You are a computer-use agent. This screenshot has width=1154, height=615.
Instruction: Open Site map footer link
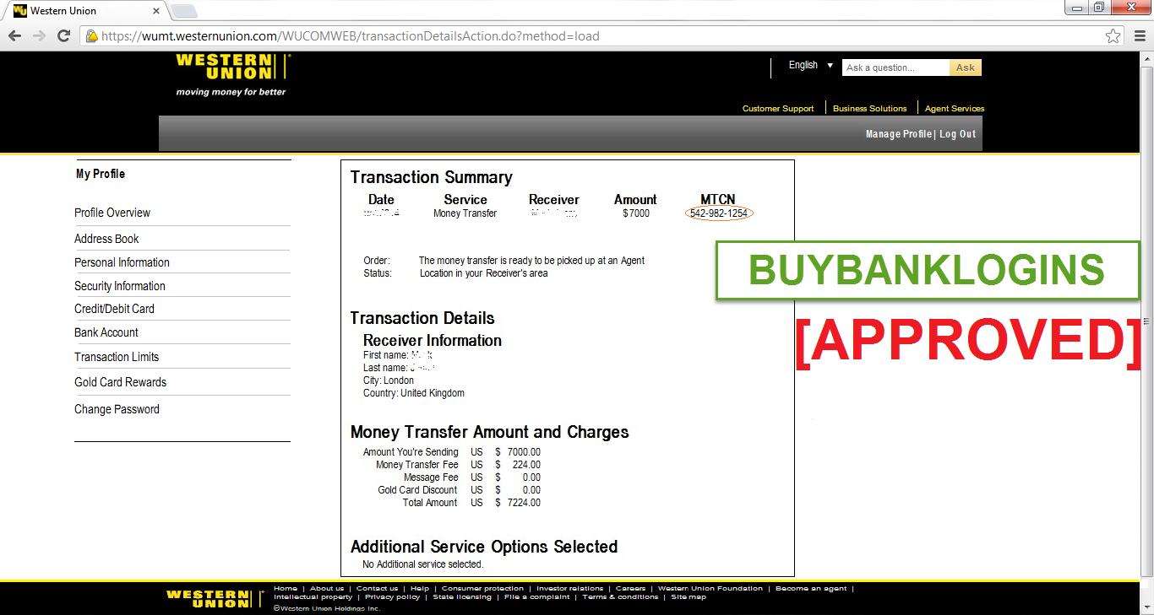tap(689, 596)
